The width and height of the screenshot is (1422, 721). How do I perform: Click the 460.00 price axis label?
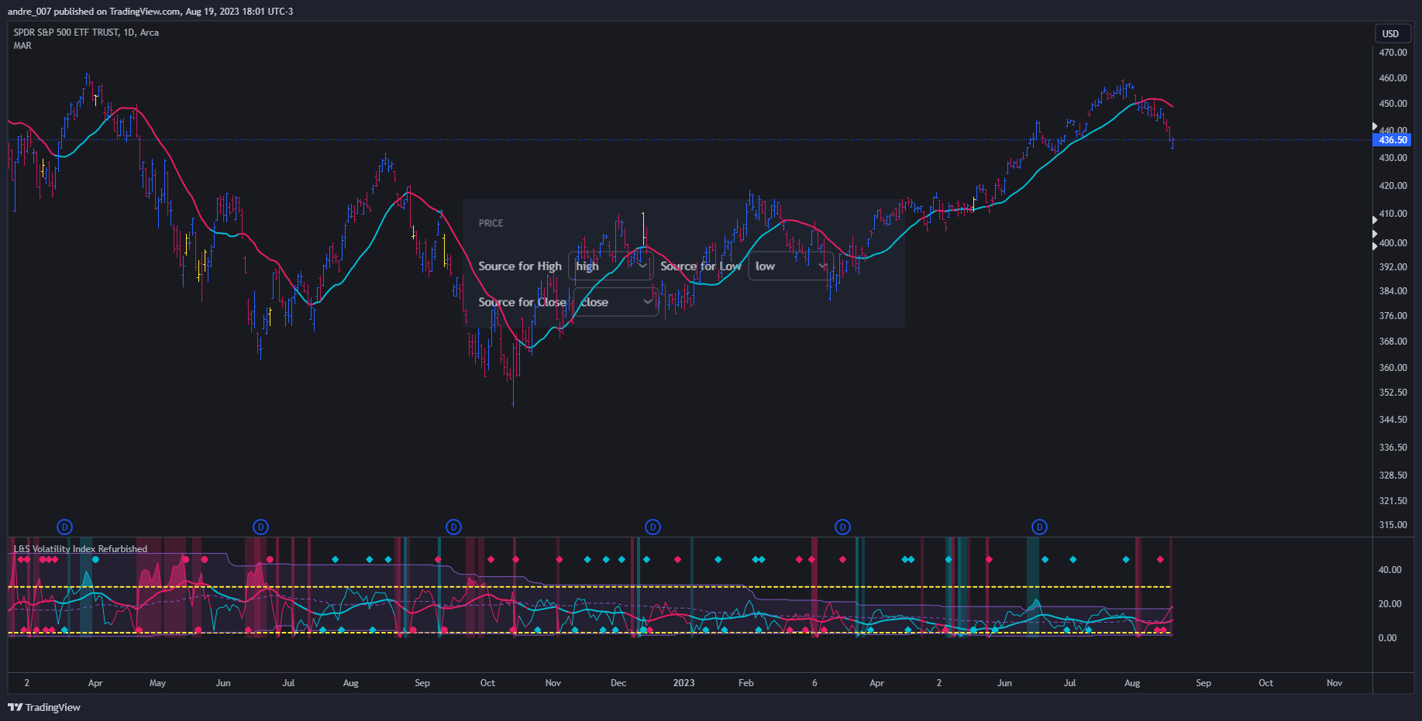pyautogui.click(x=1393, y=78)
